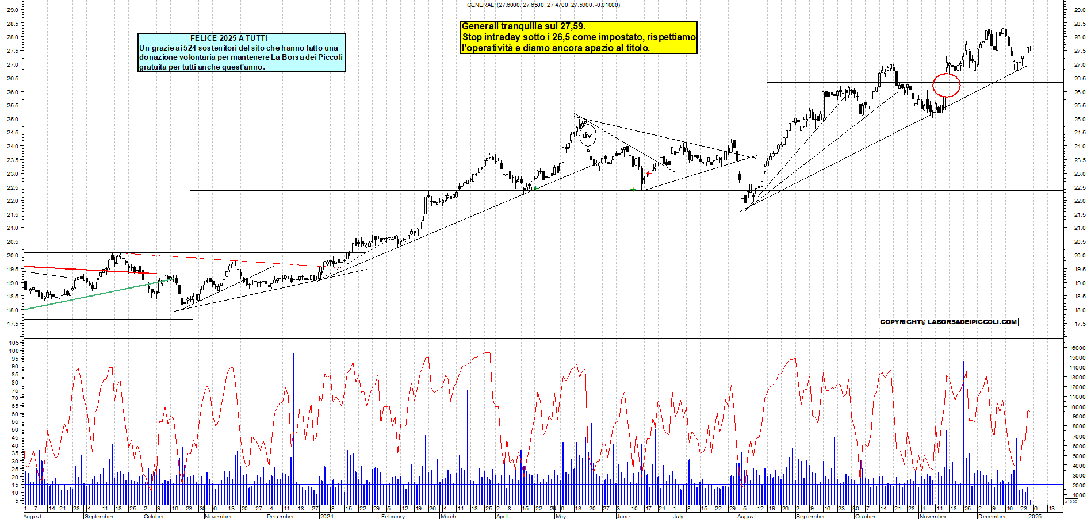
Task: Click the thick solid red trendline near 19.5
Action: (90, 270)
